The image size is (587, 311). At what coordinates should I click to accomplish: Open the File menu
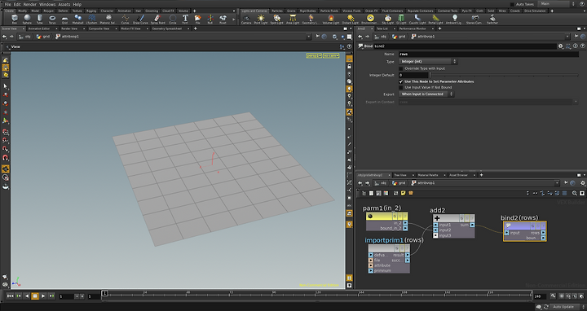coord(7,4)
